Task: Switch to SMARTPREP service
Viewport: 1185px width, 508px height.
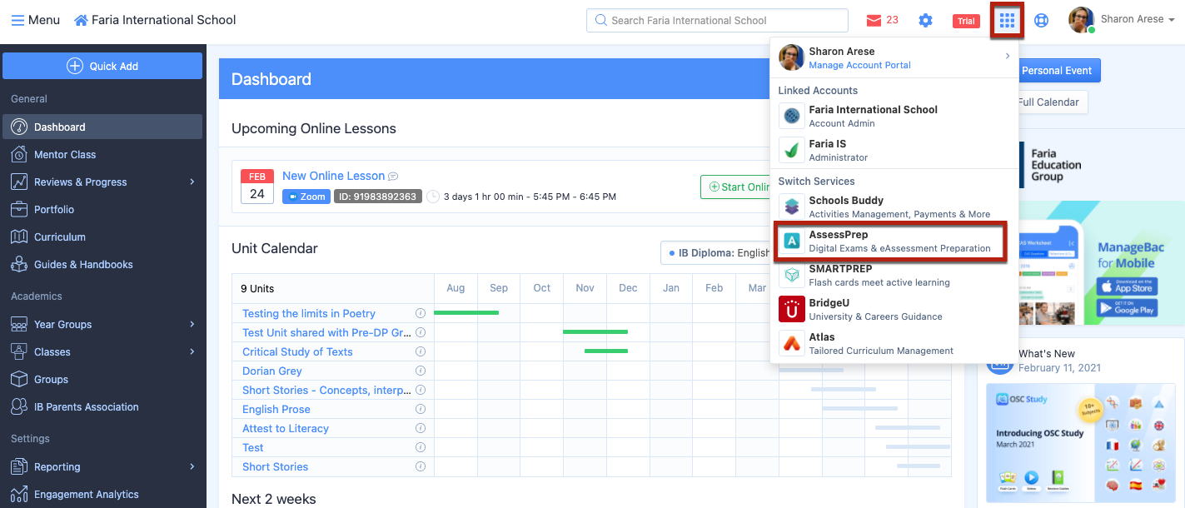Action: pyautogui.click(x=894, y=275)
